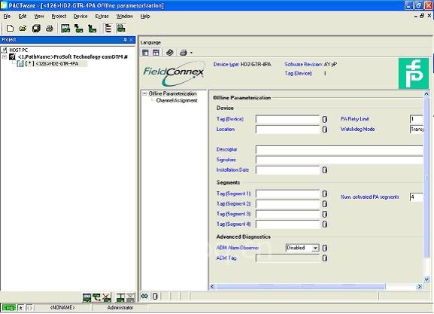Click Administrator in the status bar
The height and width of the screenshot is (314, 434).
click(x=120, y=308)
